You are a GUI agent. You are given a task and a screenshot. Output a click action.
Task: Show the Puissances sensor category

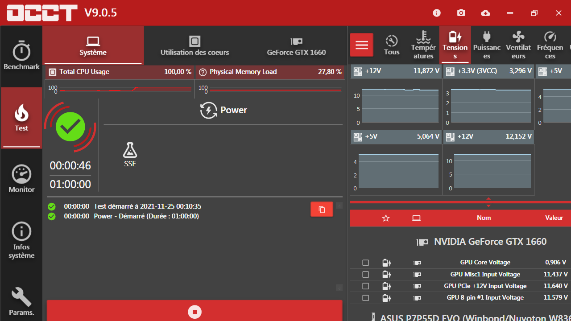tap(487, 45)
